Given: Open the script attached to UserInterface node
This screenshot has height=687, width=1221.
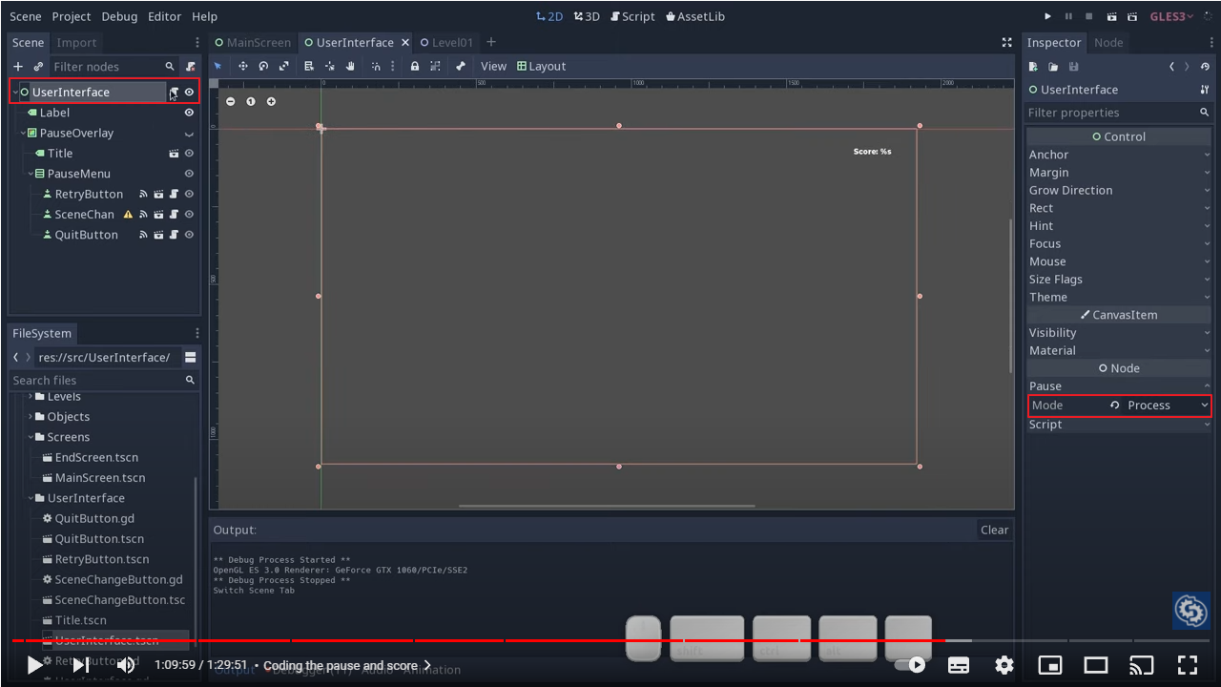Looking at the screenshot, I should tap(174, 92).
